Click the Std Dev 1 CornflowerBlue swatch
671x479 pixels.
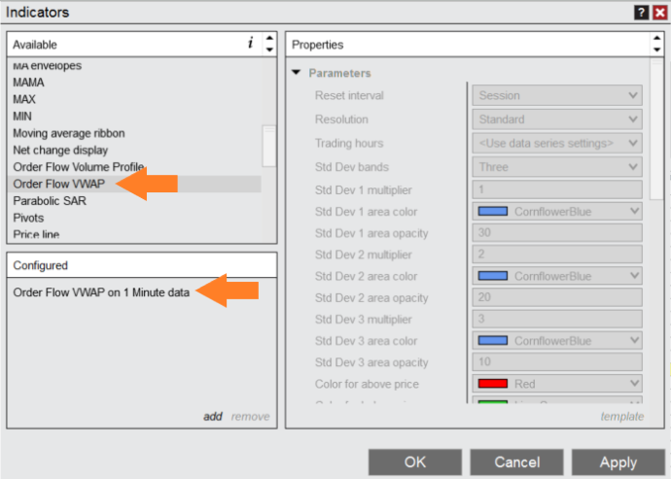[492, 211]
